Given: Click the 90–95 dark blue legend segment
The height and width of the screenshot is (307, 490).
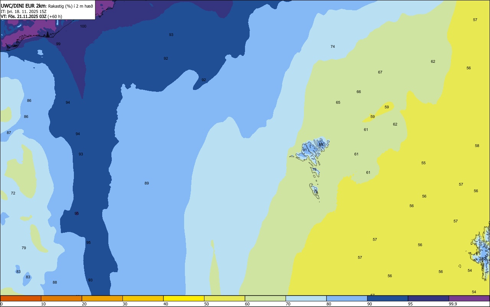Looking at the screenshot, I should [x=387, y=298].
